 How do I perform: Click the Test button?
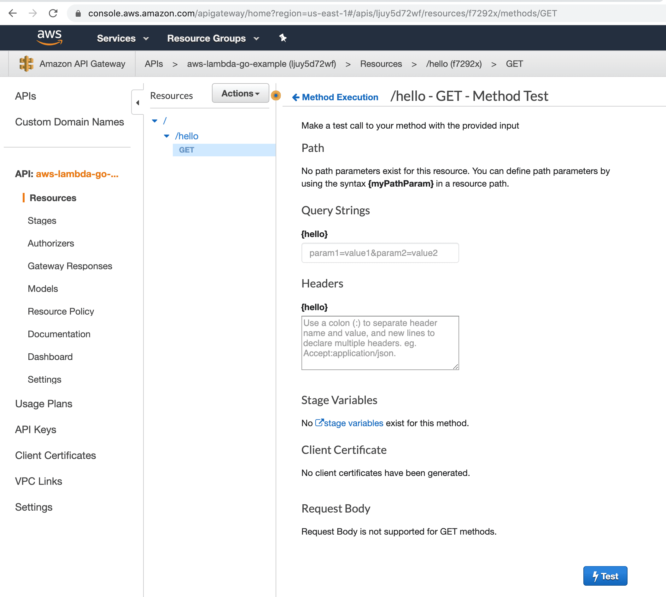coord(605,576)
